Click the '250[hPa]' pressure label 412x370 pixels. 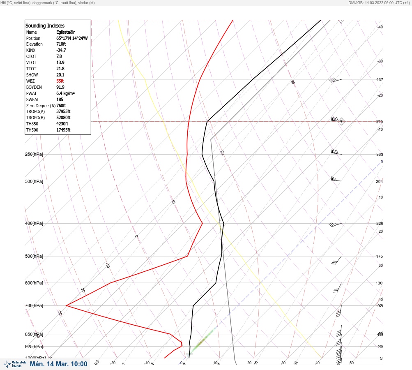[34, 154]
